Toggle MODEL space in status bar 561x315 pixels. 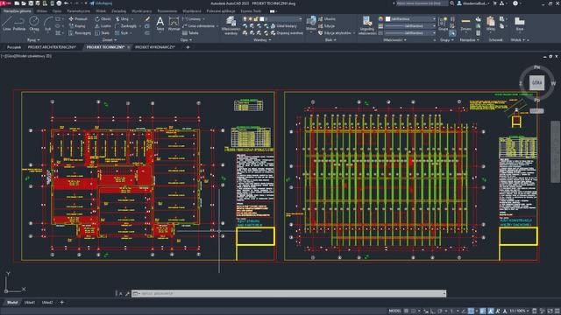point(394,311)
